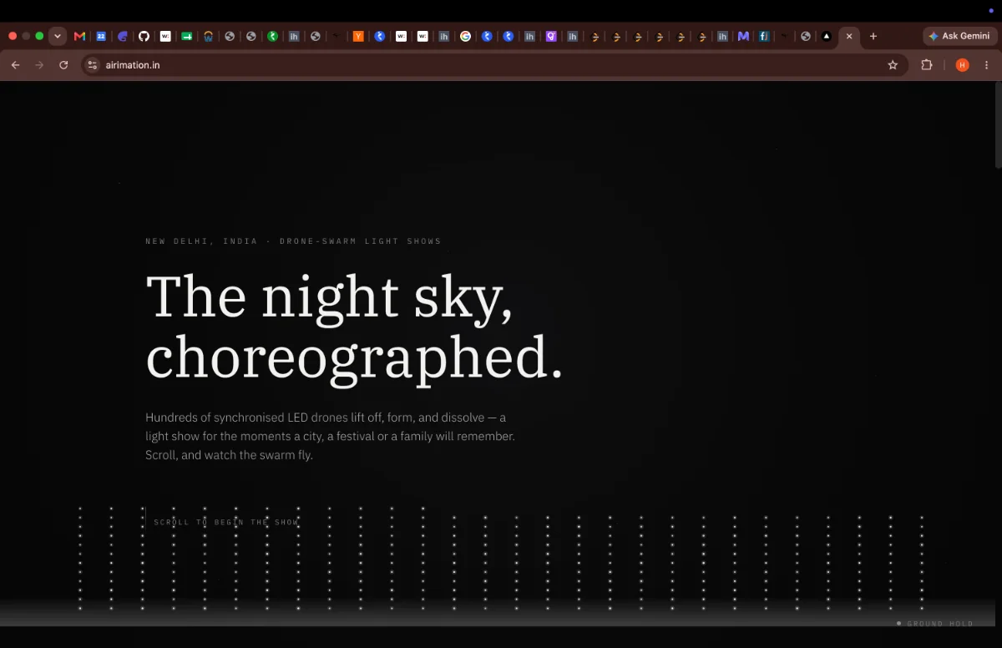Screen dimensions: 1002x648
Task: Click the 'GROUND HOLD' status indicator
Action: (x=935, y=624)
